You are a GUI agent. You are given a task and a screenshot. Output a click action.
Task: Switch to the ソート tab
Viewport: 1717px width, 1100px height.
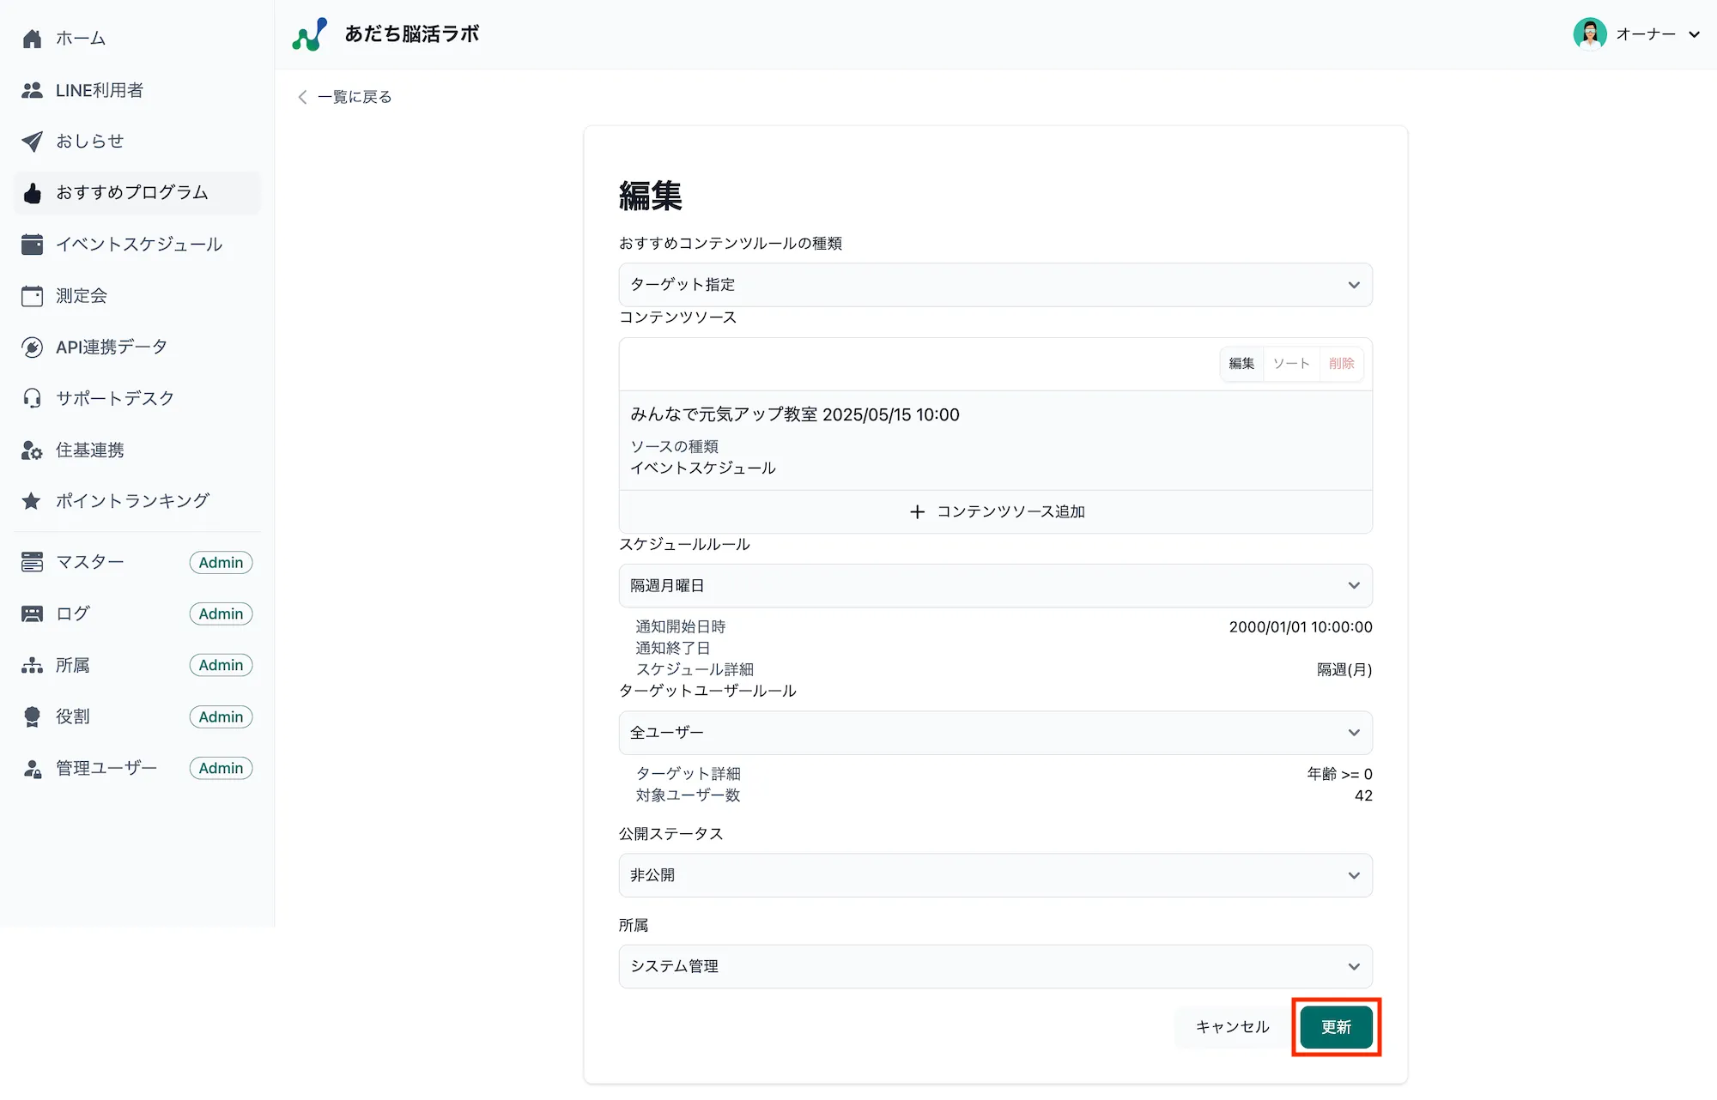(x=1290, y=363)
